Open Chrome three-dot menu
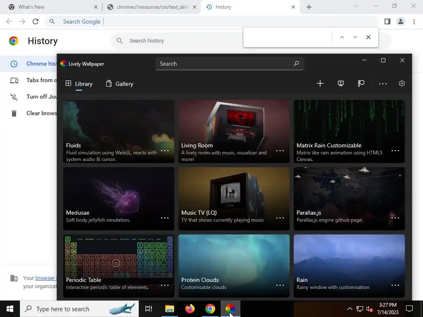The image size is (423, 317). pyautogui.click(x=414, y=21)
